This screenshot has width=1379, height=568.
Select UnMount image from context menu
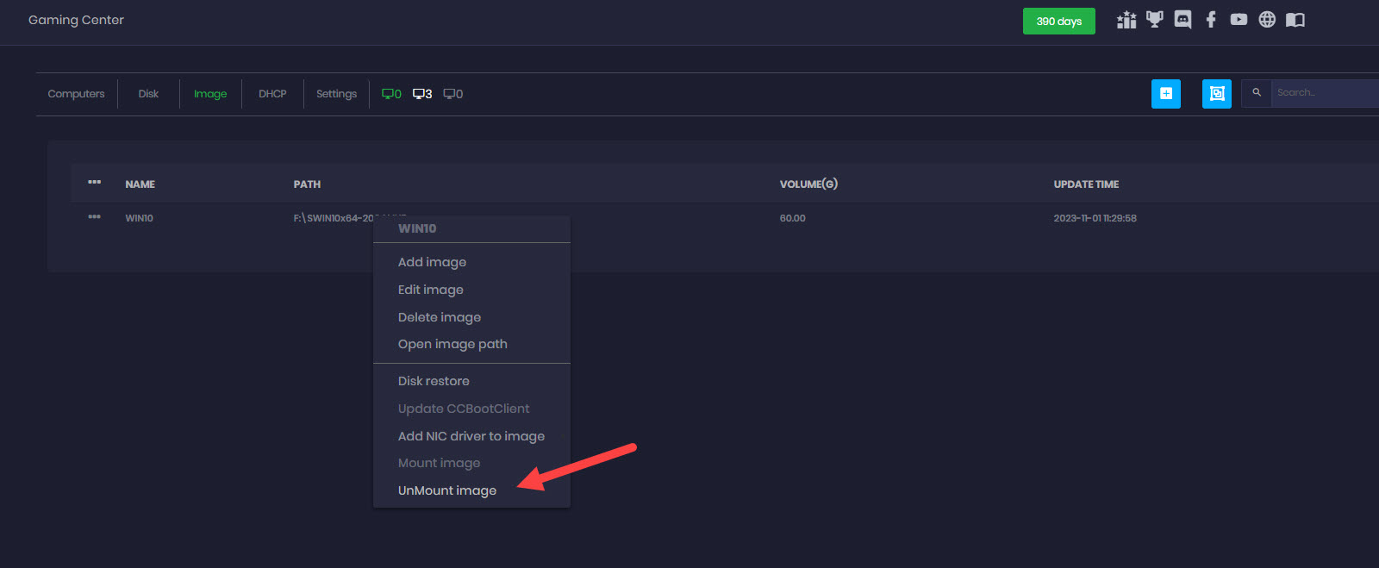coord(446,490)
